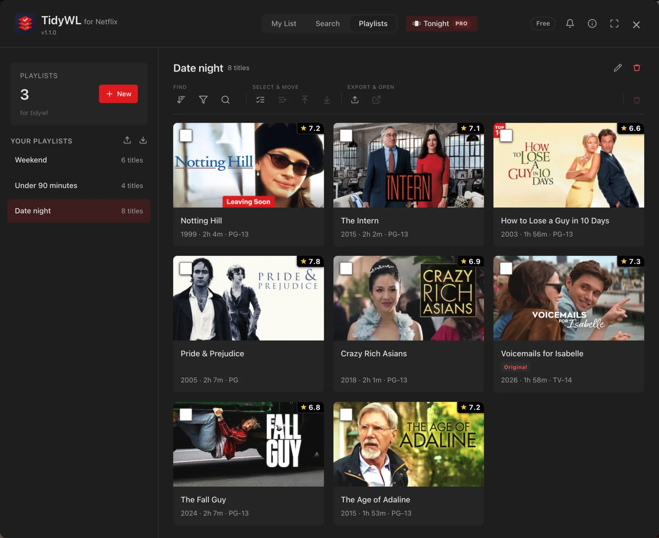Screen dimensions: 659x538
Task: Click the move-to-top arrow icon
Action: (x=304, y=100)
